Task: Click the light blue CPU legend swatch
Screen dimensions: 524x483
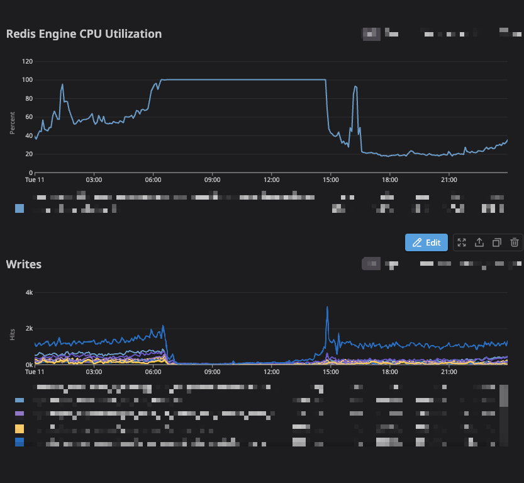Action: [20, 208]
